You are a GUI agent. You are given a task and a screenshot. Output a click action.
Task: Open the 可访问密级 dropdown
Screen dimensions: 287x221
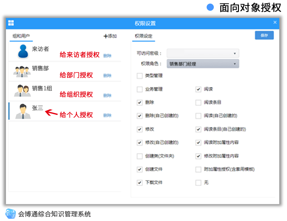pos(203,53)
